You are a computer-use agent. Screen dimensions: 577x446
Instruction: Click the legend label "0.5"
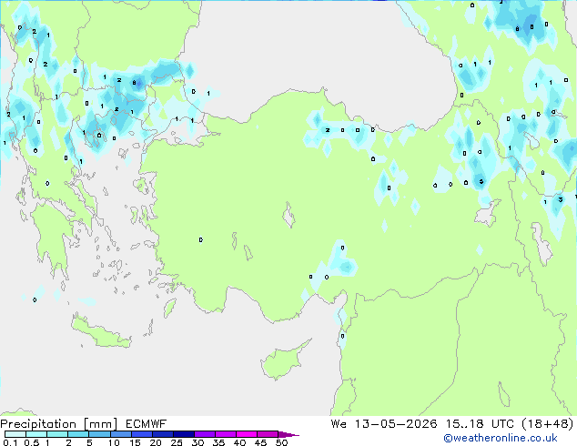click(32, 442)
